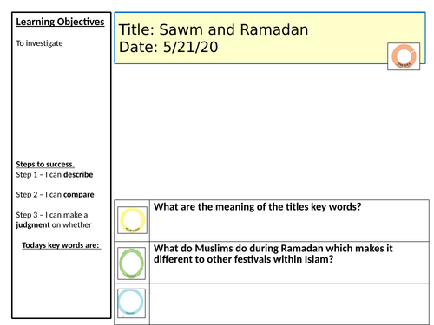Select 'Step 1 – I can describe' line
434x325 pixels.
(x=55, y=174)
